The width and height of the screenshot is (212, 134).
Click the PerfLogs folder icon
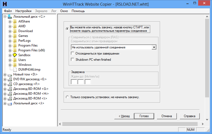coord(15,41)
